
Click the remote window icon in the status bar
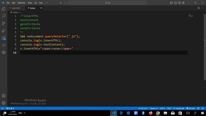coord(3,108)
